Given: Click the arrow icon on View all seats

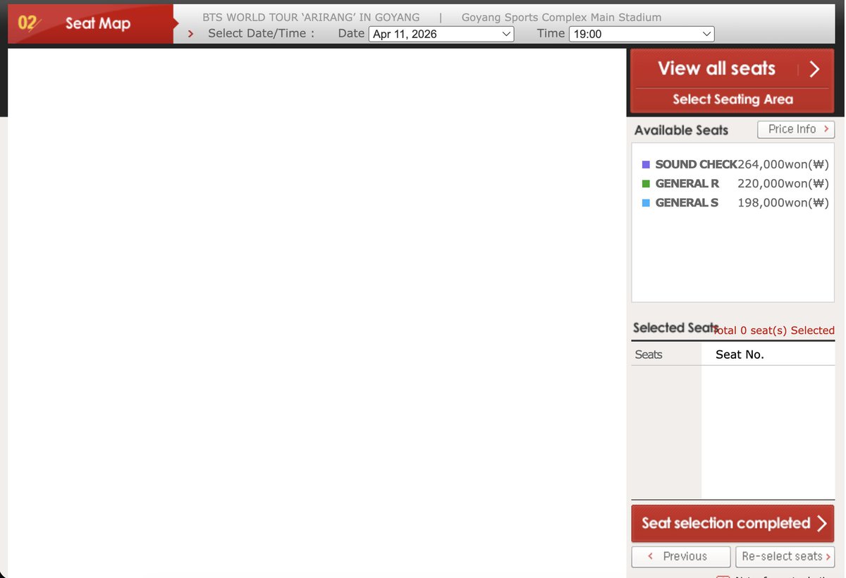Looking at the screenshot, I should tap(815, 68).
